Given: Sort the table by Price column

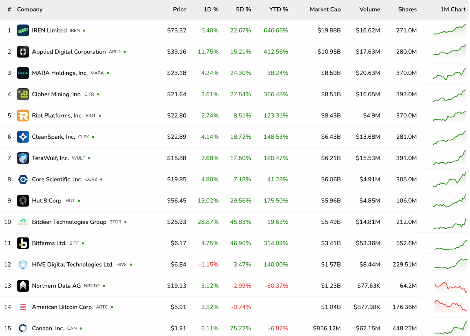Looking at the screenshot, I should 180,9.
